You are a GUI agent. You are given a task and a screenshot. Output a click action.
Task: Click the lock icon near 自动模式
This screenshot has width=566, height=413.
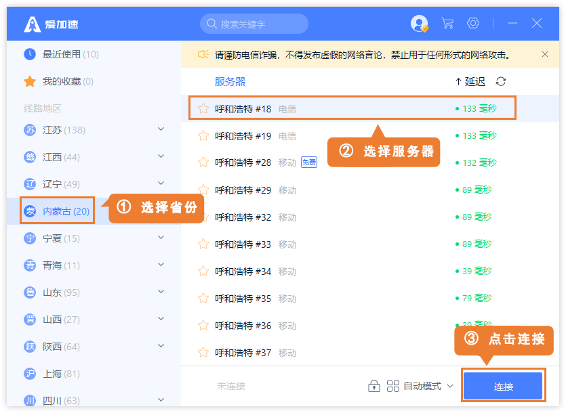coord(373,386)
